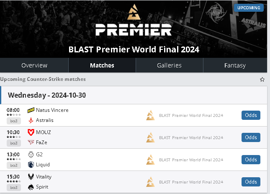This screenshot has height=194, width=270.
Task: Select the Matches tab
Action: click(102, 65)
